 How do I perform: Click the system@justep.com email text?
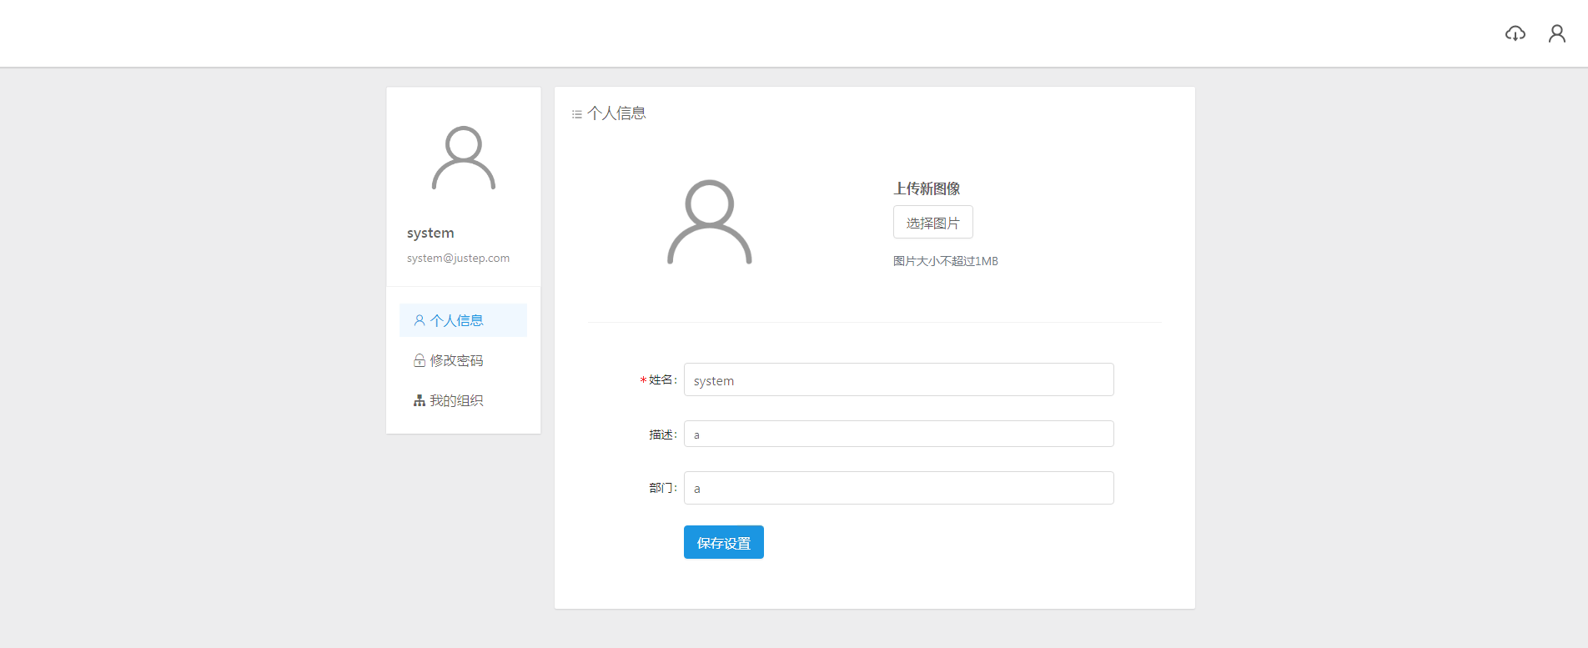458,258
